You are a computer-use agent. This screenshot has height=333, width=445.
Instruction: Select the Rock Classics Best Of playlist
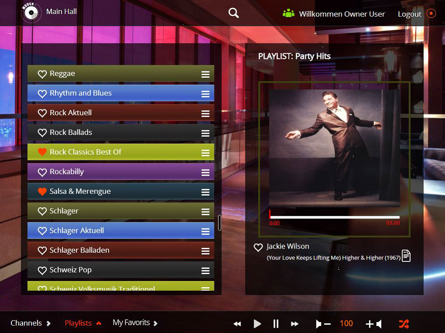coord(121,152)
